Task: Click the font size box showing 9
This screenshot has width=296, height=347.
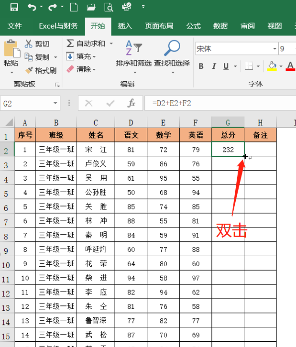Action: tap(287, 49)
